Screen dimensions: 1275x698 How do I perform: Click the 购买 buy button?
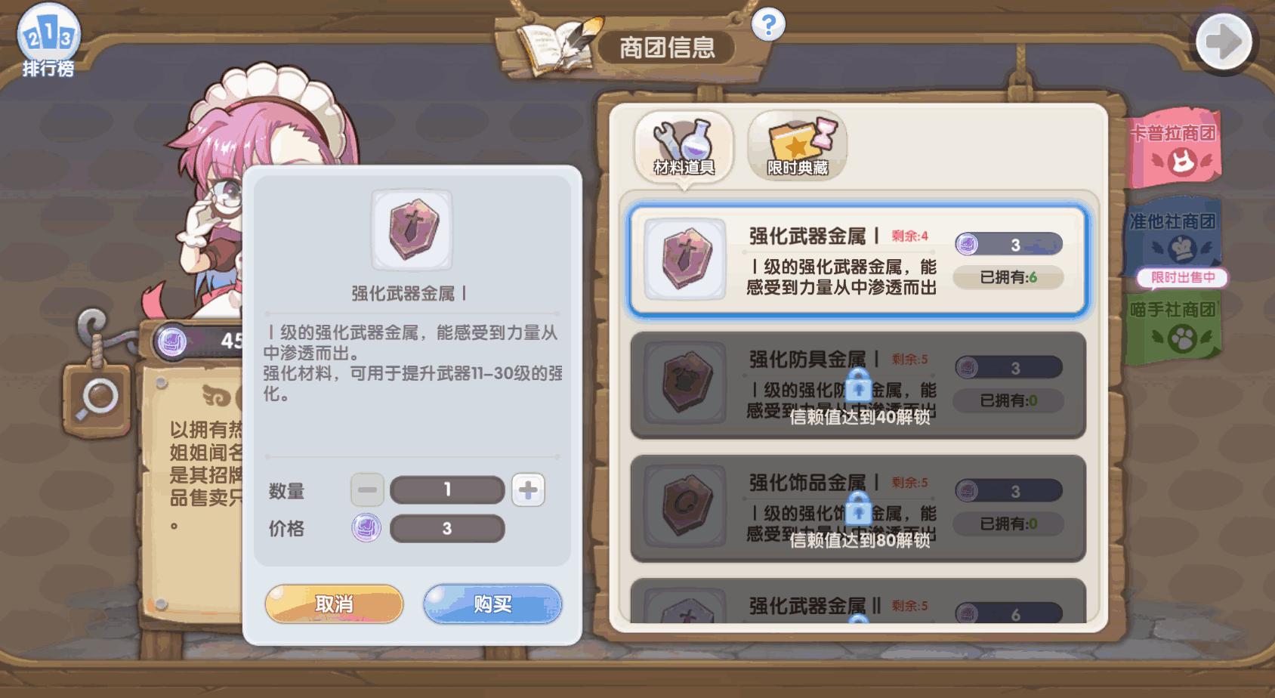point(492,604)
